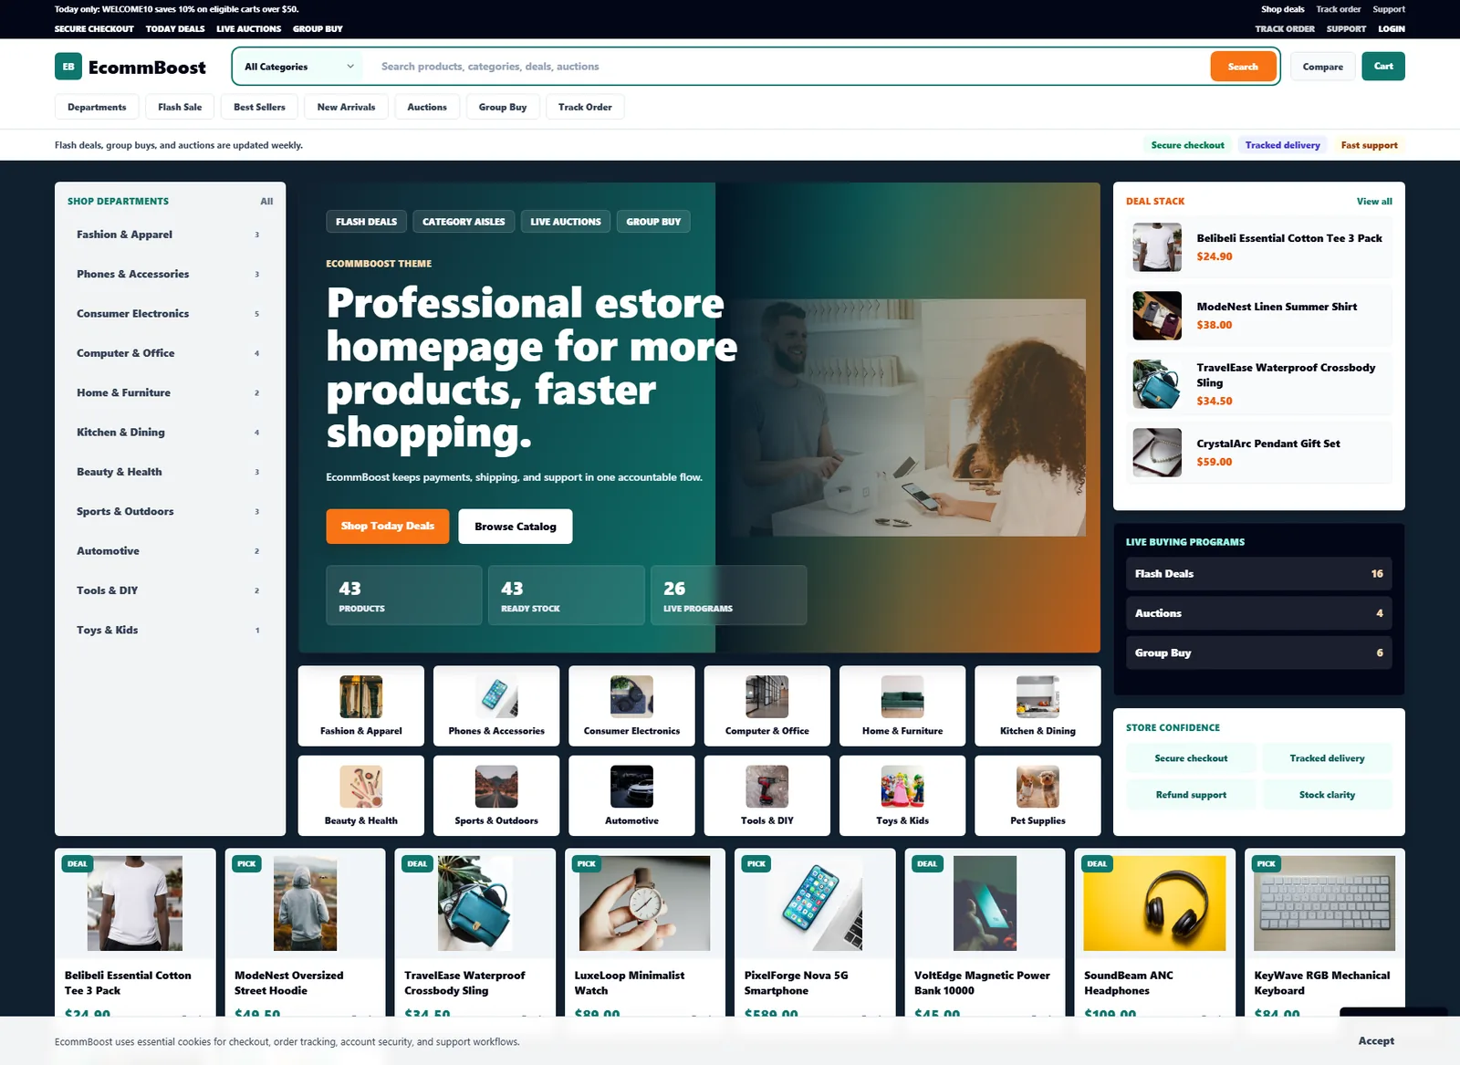1460x1065 pixels.
Task: Click Refund support confidence badge
Action: pos(1191,795)
